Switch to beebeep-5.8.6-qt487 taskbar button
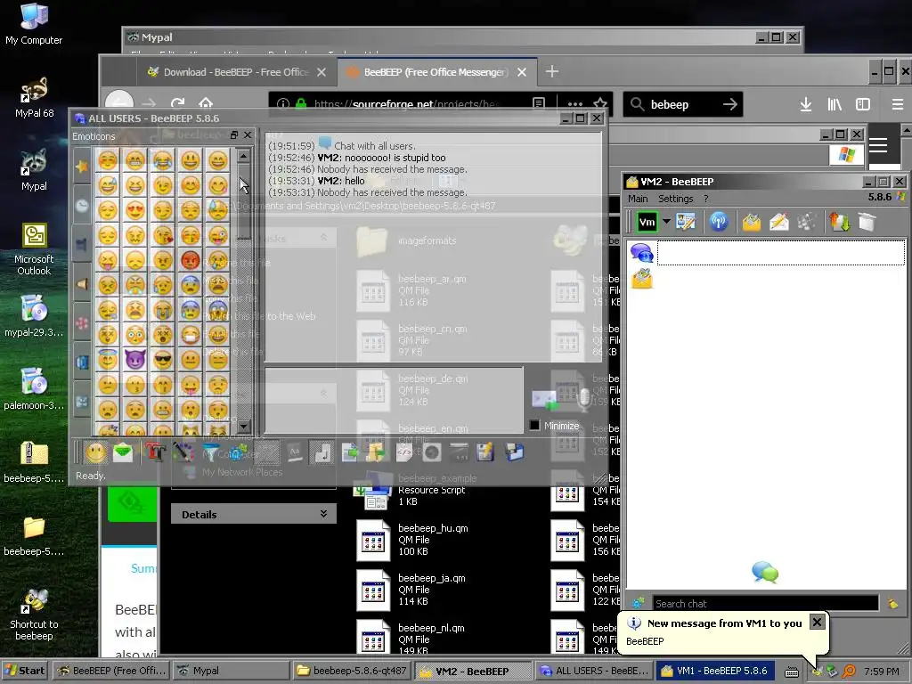 [351, 671]
